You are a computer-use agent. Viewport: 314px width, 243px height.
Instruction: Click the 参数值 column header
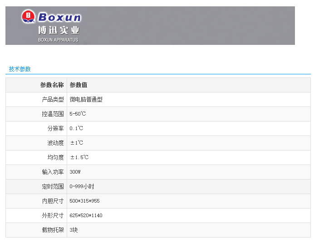78,85
